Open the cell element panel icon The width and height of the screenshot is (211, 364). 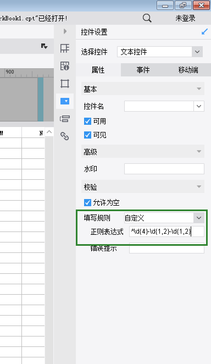pyautogui.click(x=65, y=48)
